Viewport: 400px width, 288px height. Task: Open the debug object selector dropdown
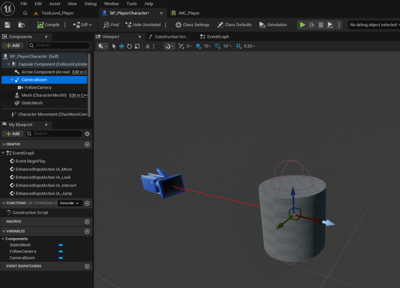click(x=373, y=25)
